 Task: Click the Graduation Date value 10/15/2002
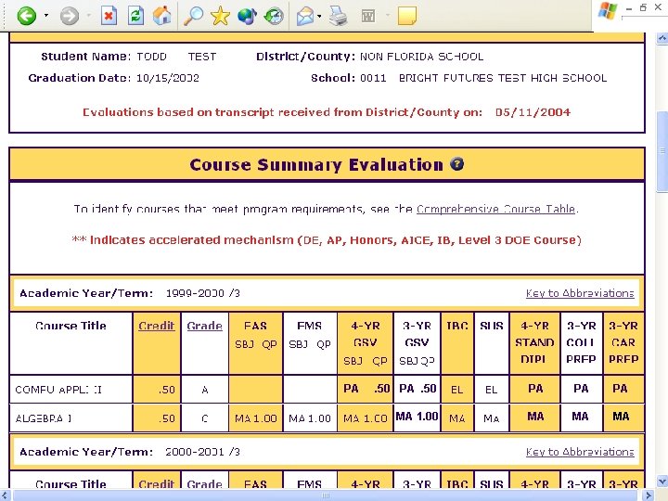167,78
